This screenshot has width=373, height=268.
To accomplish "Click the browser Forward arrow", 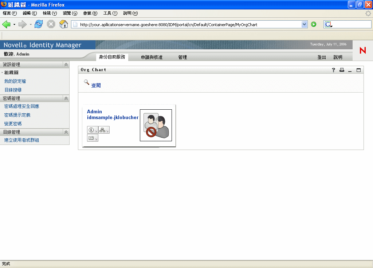I will (23, 24).
